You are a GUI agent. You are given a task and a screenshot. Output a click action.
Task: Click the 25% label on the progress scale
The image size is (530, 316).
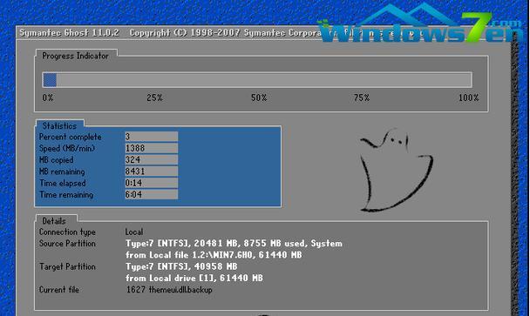(x=154, y=97)
